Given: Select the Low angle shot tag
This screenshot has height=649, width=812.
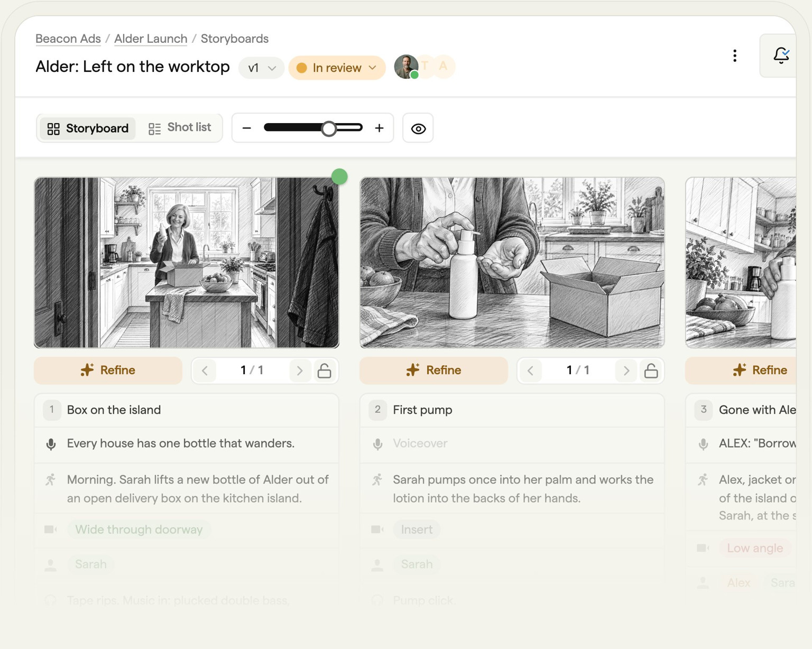Looking at the screenshot, I should 755,548.
